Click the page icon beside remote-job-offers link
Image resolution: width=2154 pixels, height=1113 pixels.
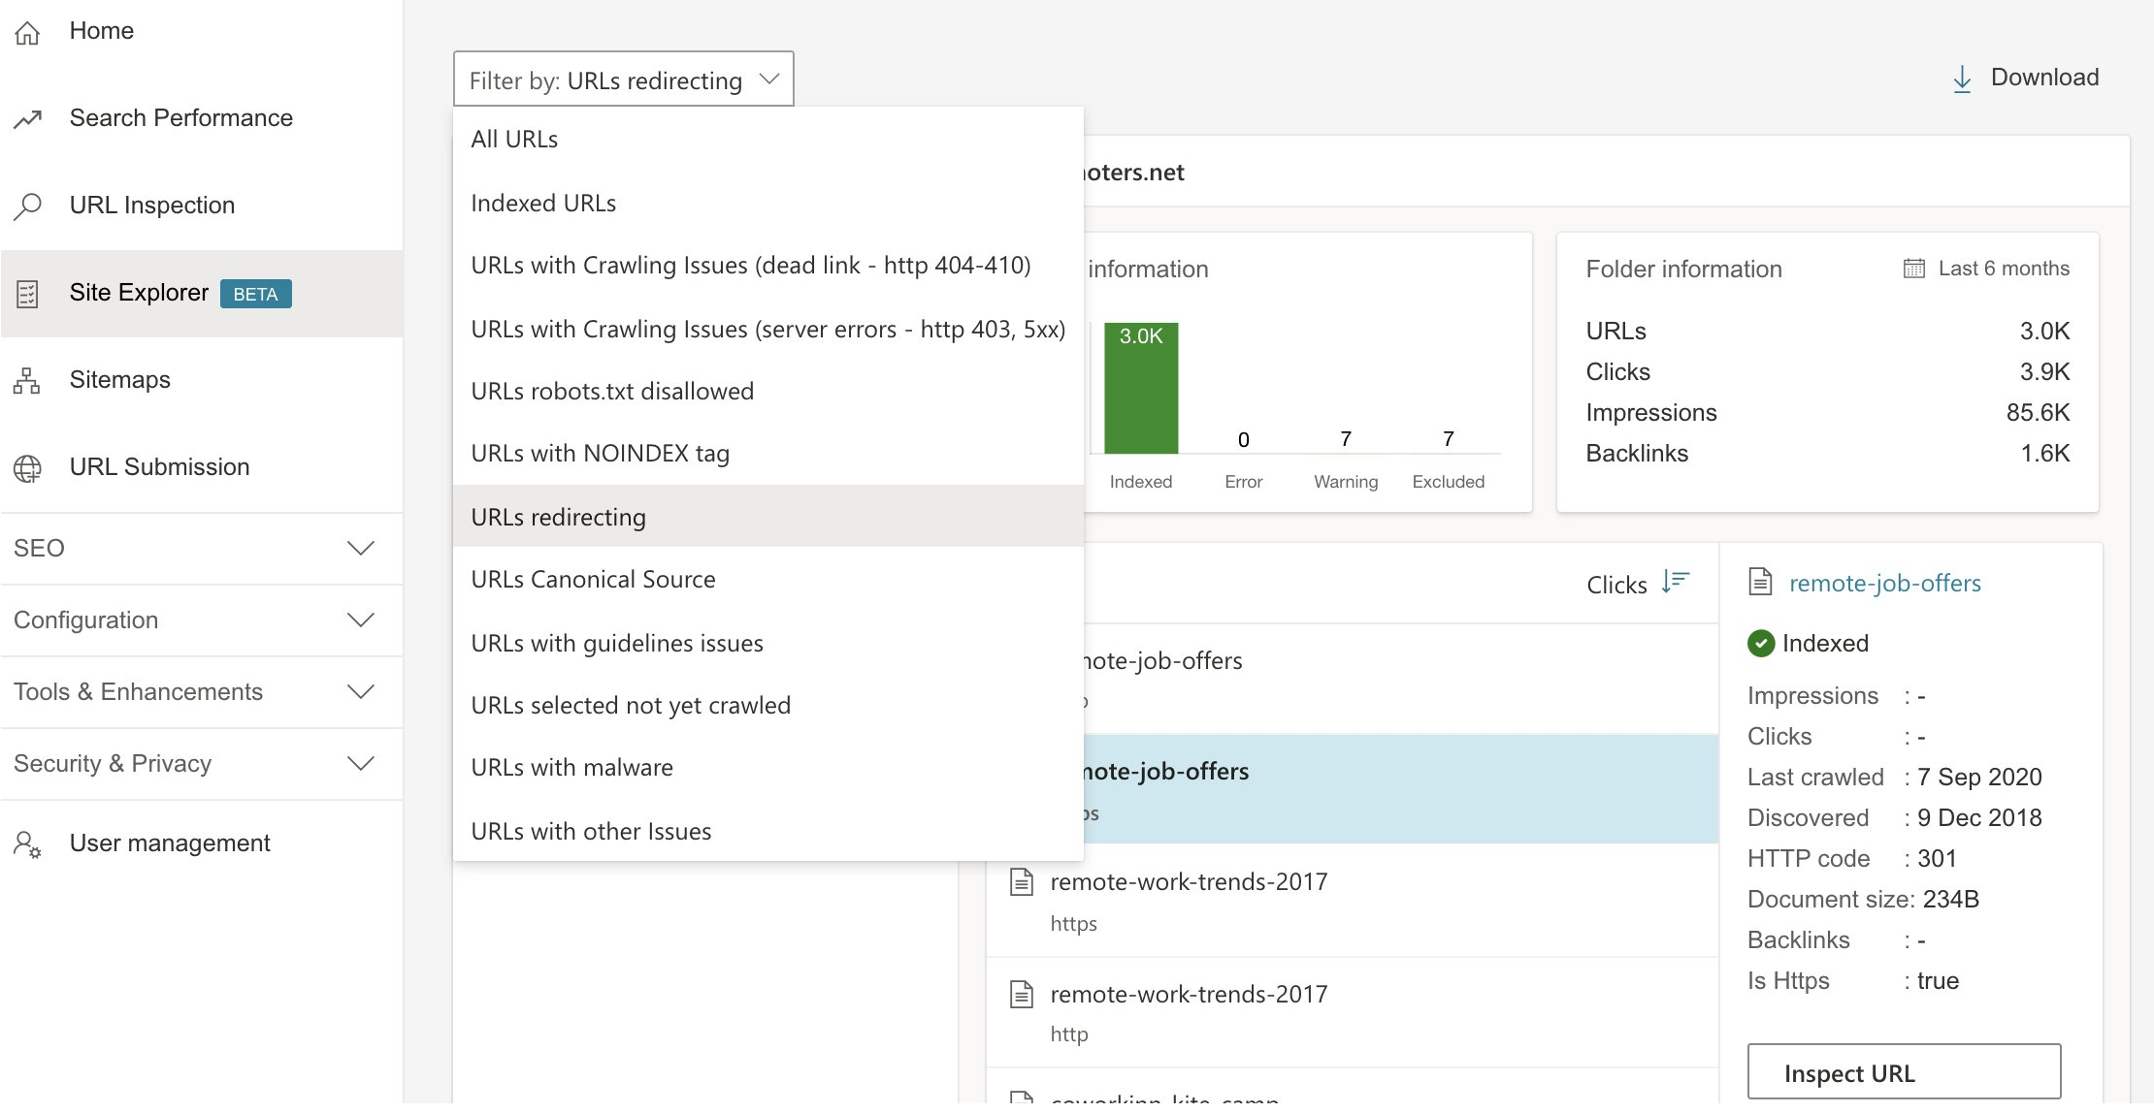tap(1760, 582)
